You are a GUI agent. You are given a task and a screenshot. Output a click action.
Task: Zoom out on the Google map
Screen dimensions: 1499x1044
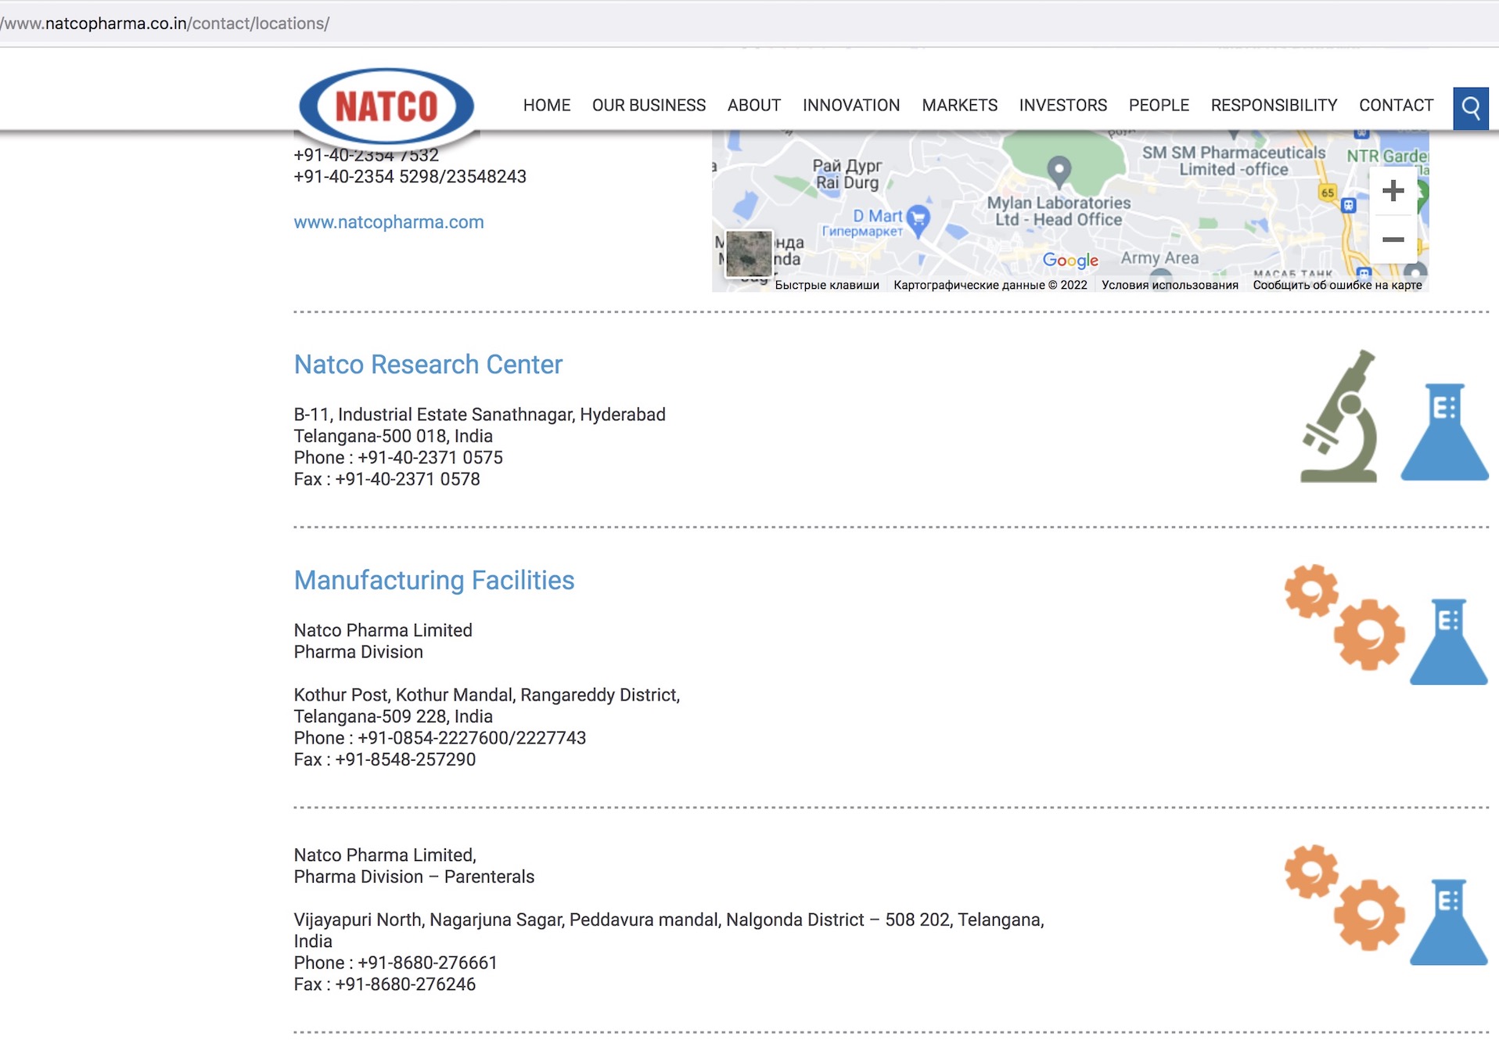pyautogui.click(x=1393, y=239)
